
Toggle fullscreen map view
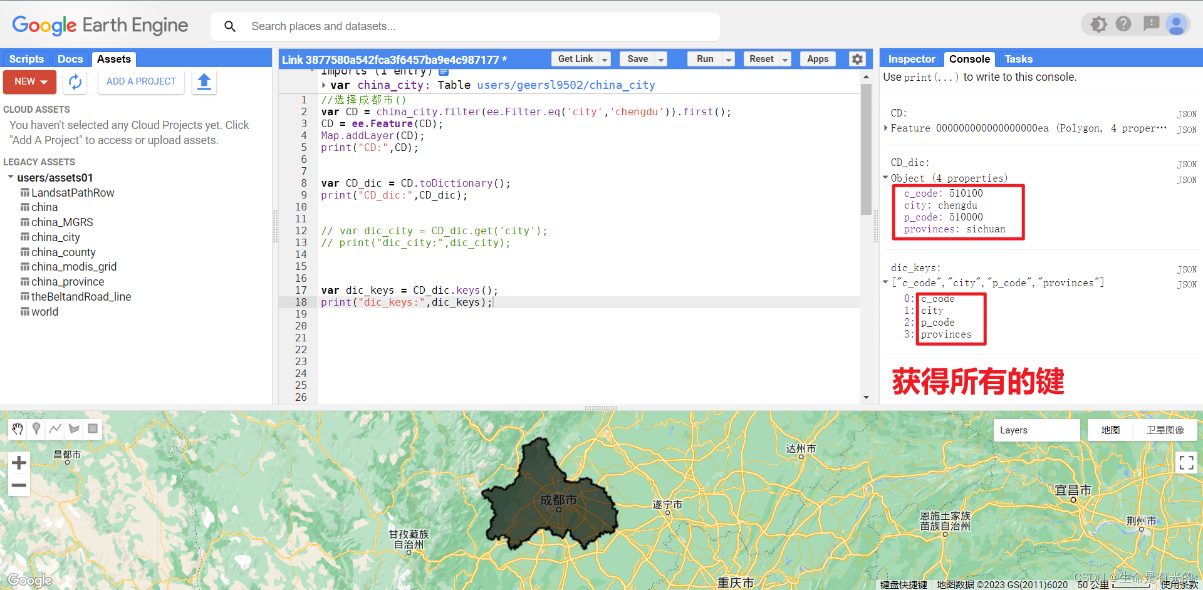[1186, 463]
